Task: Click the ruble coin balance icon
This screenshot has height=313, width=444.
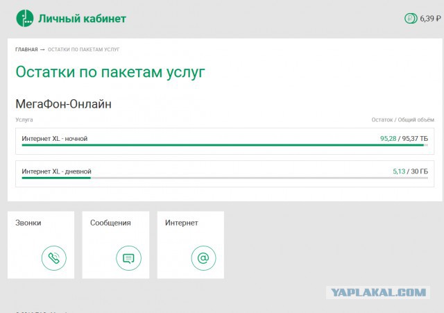Action: (x=411, y=19)
